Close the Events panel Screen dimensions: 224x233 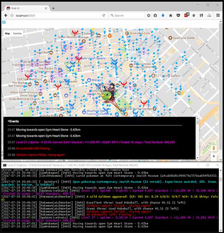9,121
